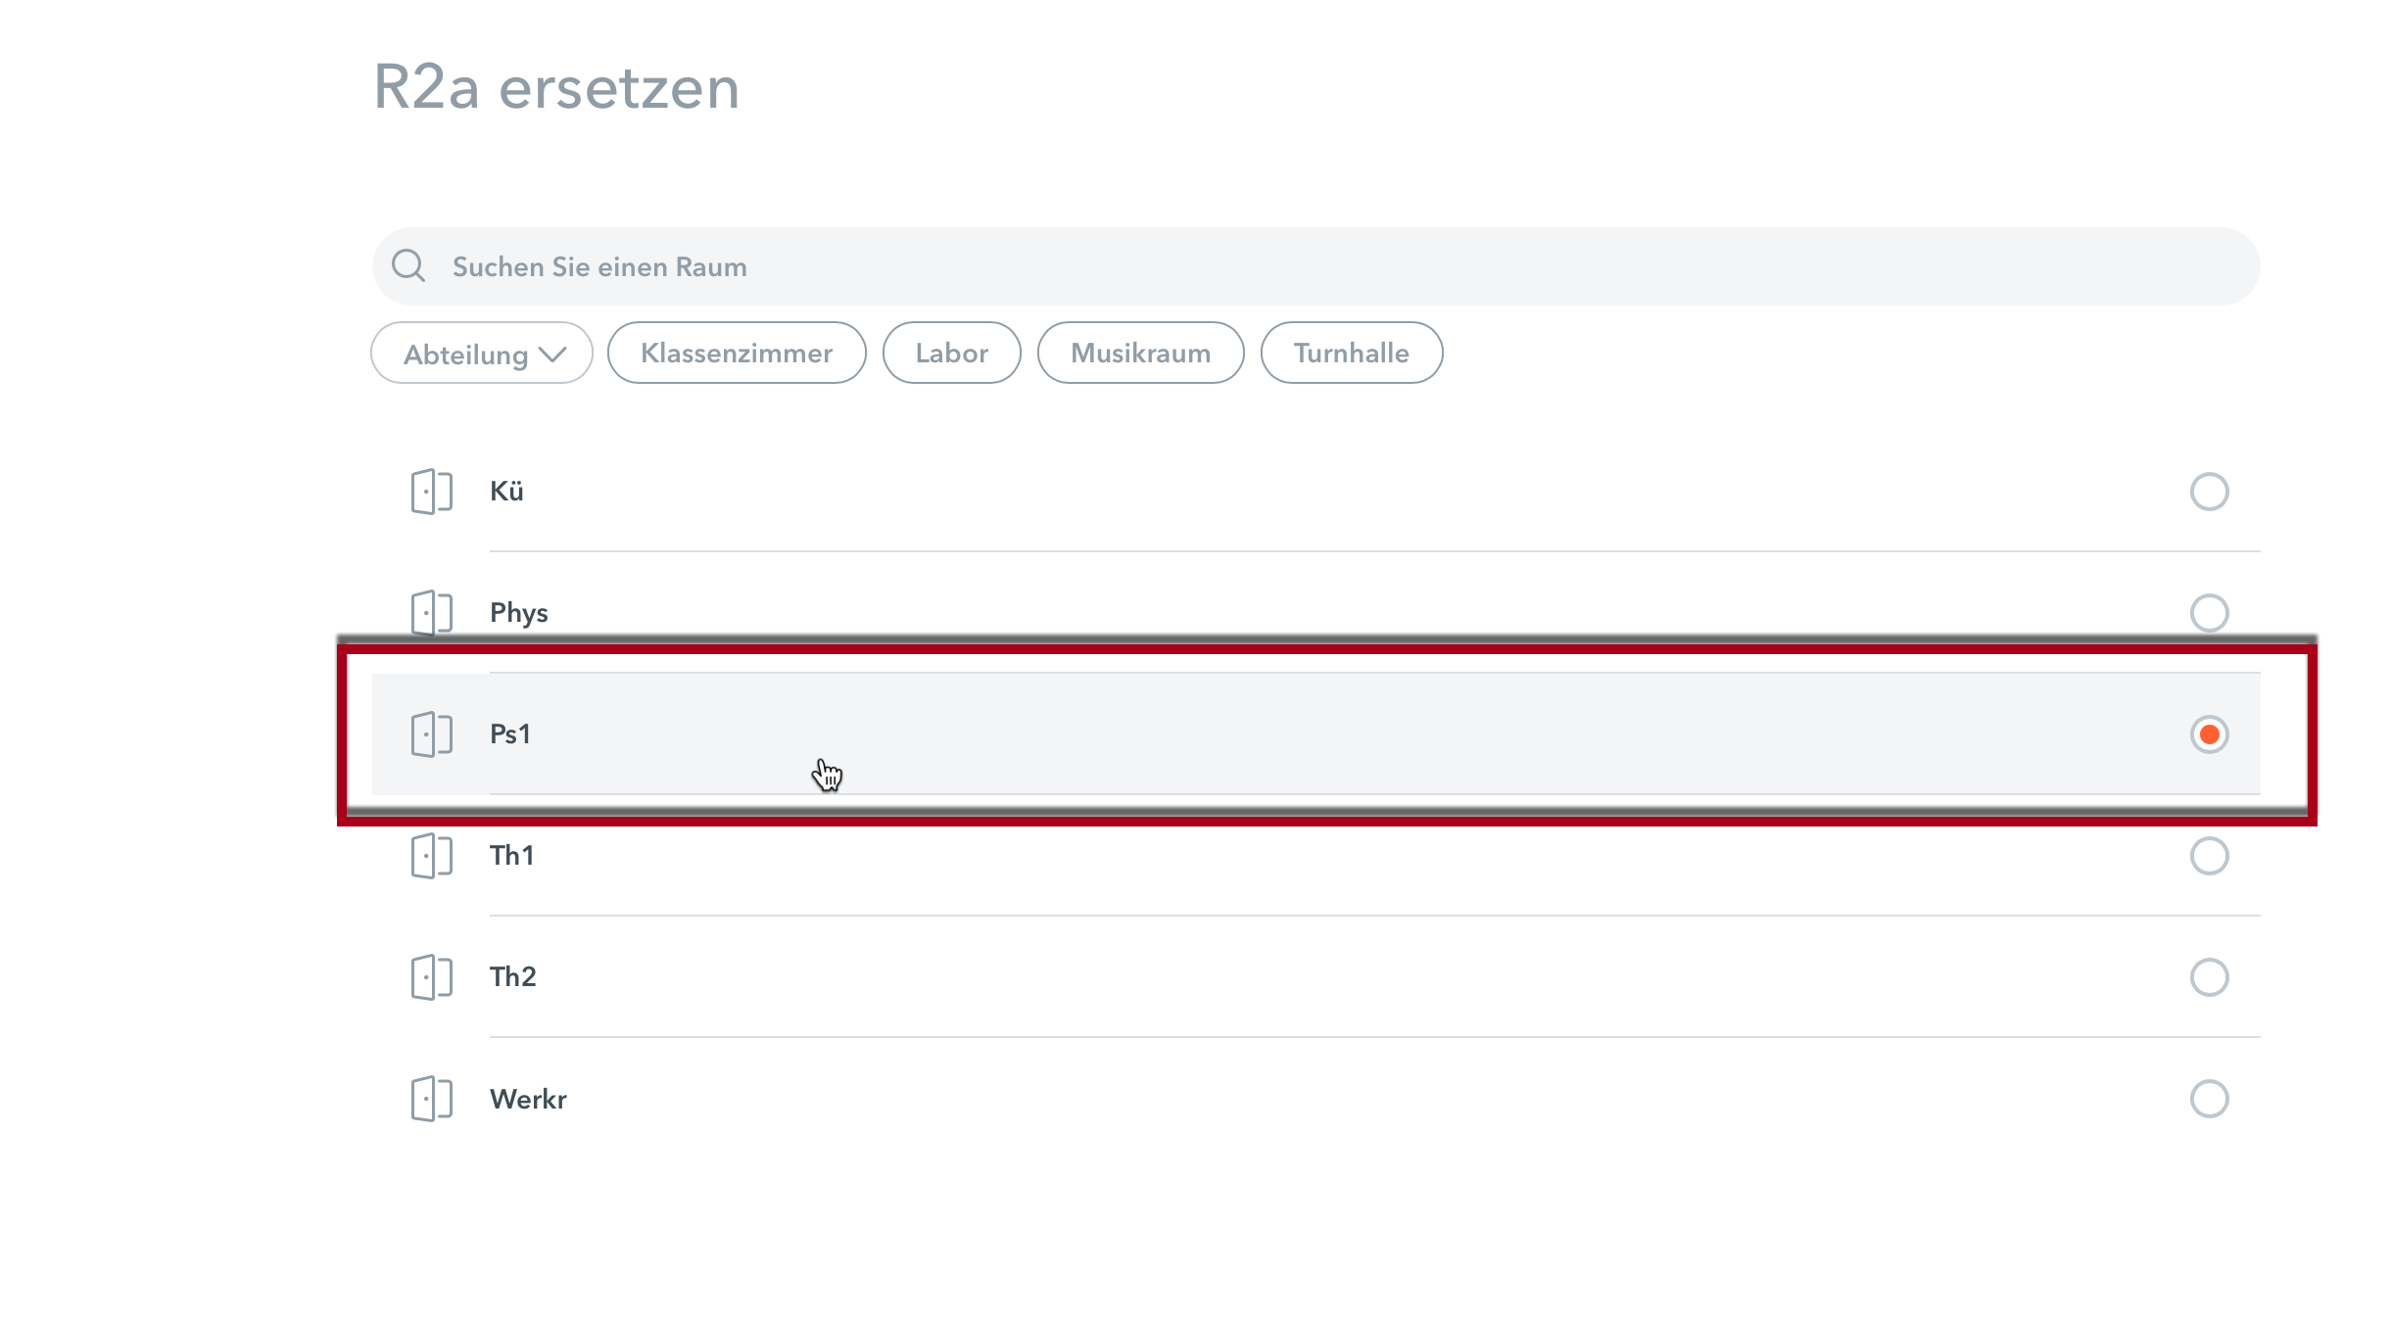Click the door icon beside Ps1
The width and height of the screenshot is (2390, 1322).
[x=431, y=734]
